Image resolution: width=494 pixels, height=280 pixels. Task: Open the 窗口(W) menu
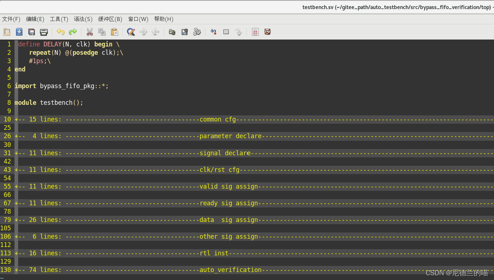point(138,19)
